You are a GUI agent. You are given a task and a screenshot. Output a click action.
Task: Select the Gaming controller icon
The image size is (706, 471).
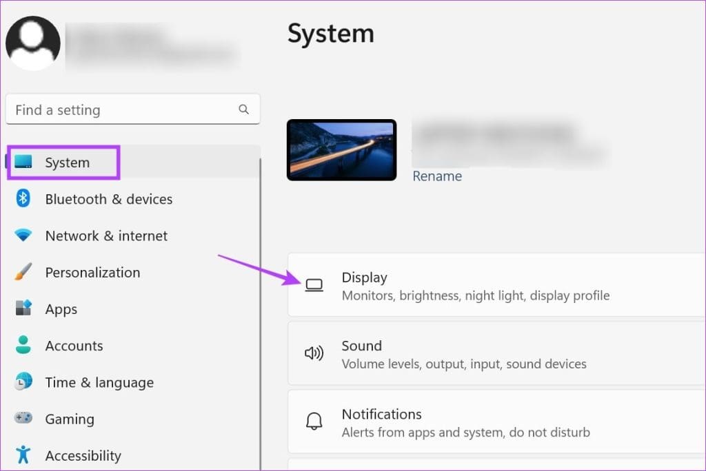point(25,419)
